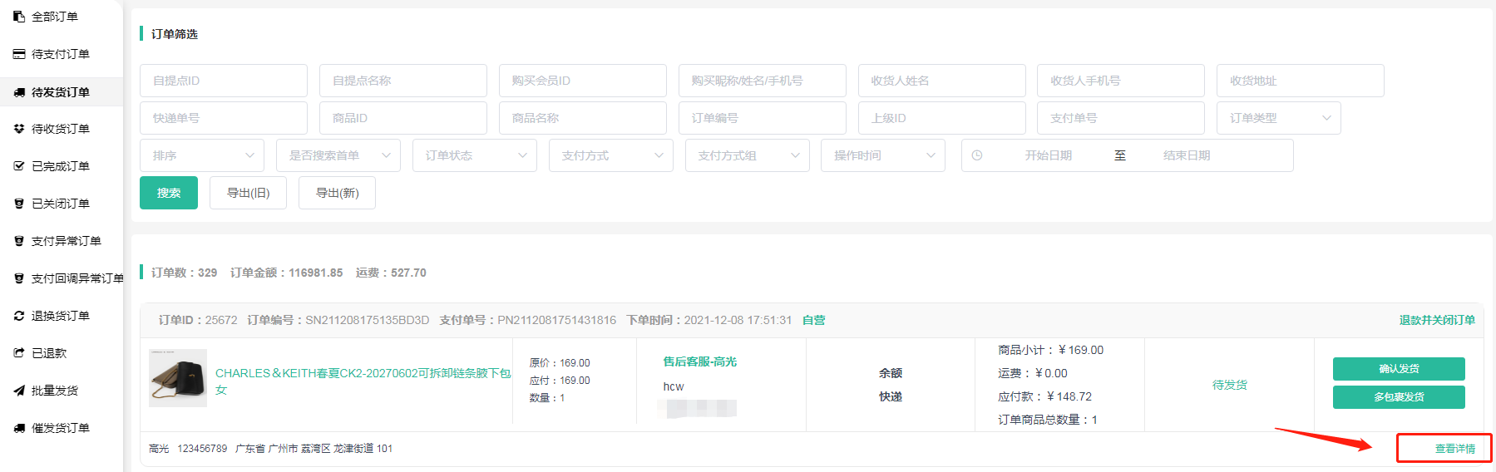Viewport: 1496px width, 472px height.
Task: Go to 待支付订单 menu item
Action: 62,54
